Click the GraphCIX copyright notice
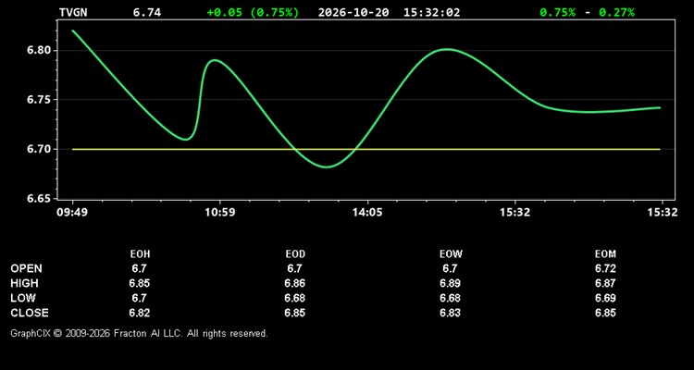 [x=139, y=333]
